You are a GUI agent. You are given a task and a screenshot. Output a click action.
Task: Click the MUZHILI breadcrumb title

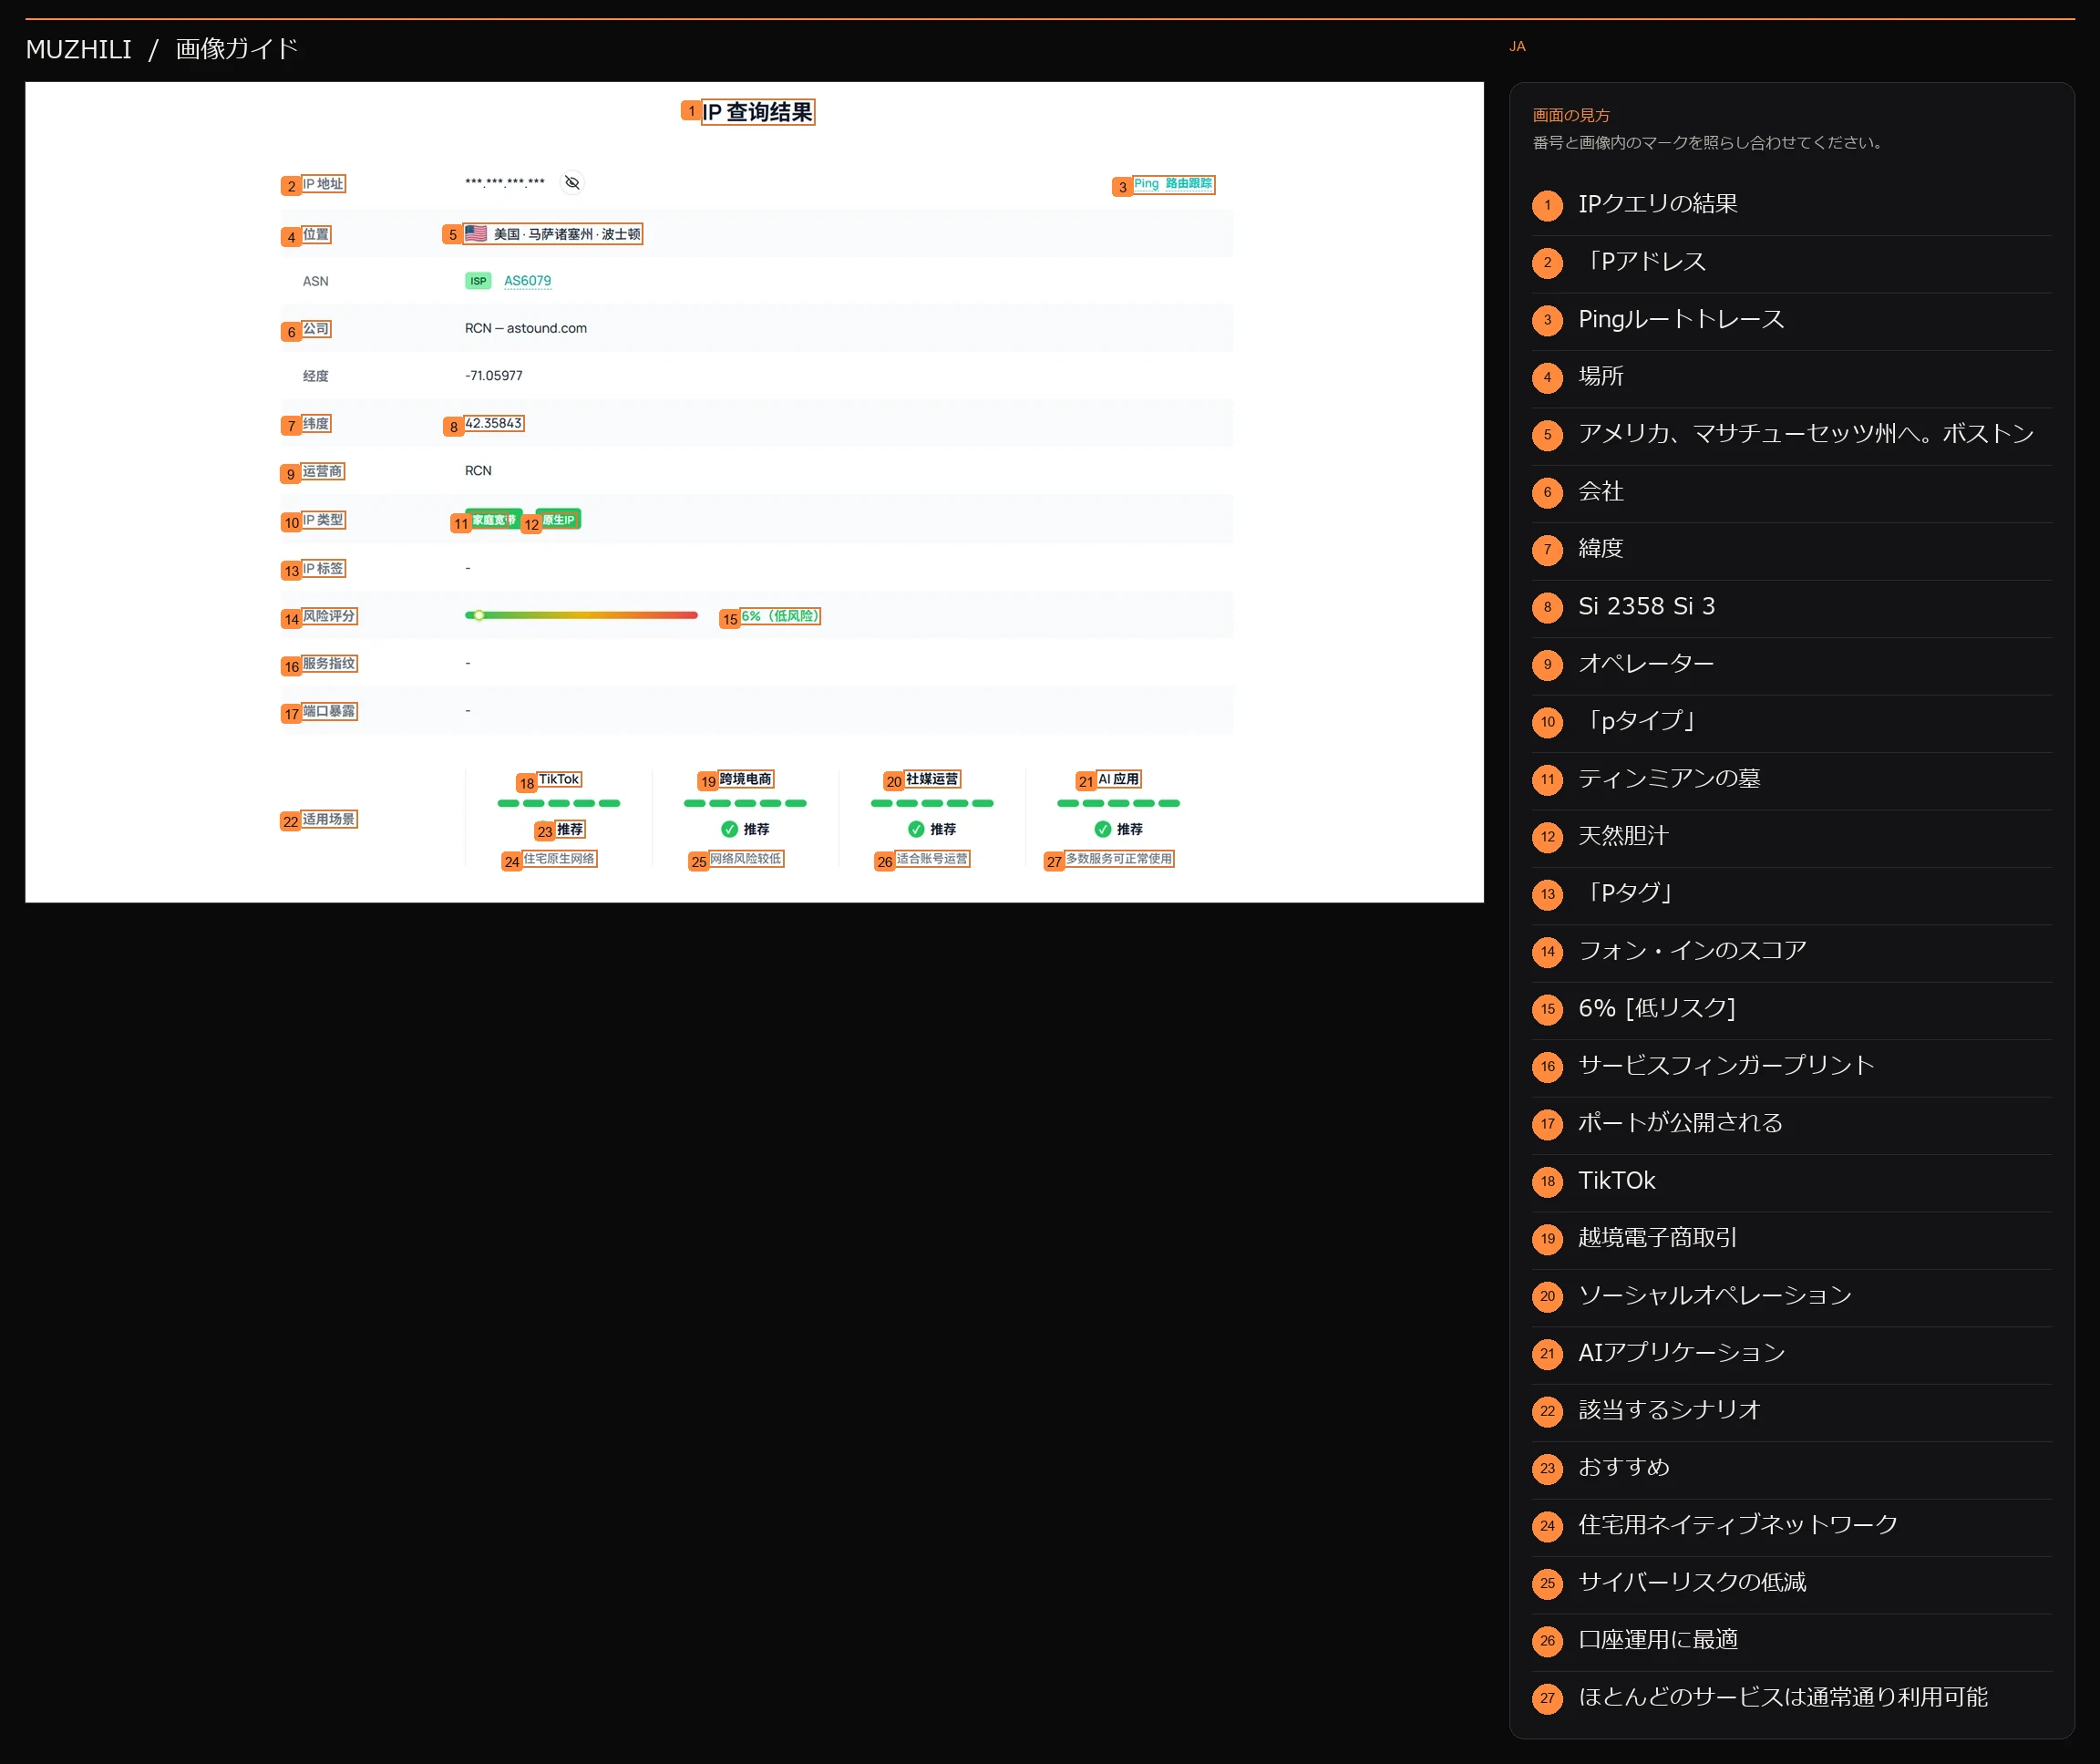pyautogui.click(x=79, y=49)
